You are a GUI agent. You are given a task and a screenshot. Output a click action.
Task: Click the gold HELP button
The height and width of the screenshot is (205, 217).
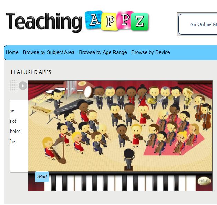click(x=204, y=181)
